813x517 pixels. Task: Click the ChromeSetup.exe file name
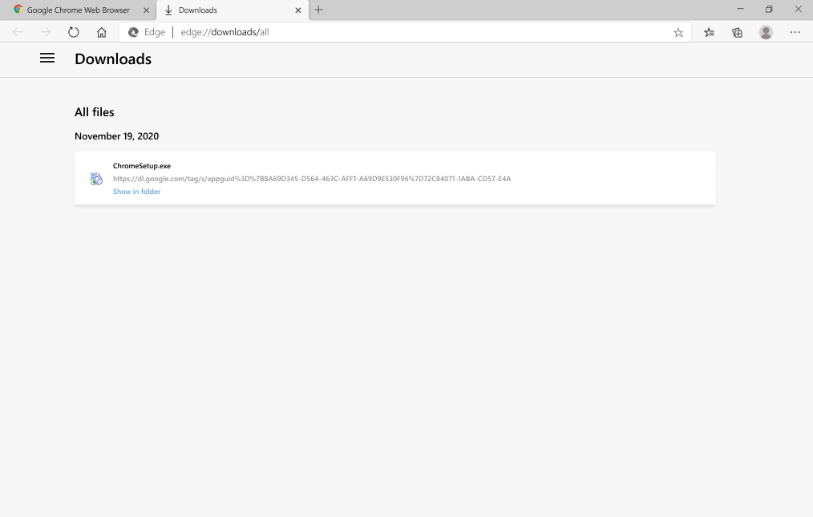tap(141, 166)
